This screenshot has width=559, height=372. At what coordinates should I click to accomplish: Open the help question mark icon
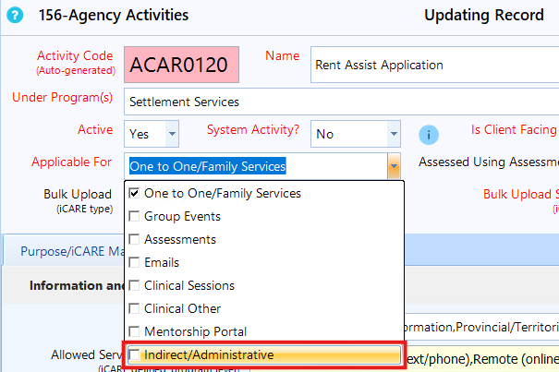pos(15,16)
